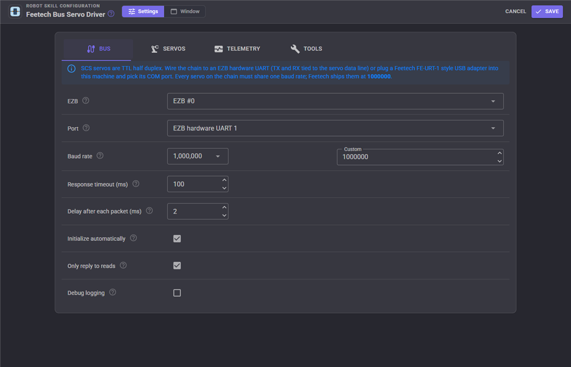Select the Window view button
Viewport: 571px width, 367px height.
click(185, 11)
